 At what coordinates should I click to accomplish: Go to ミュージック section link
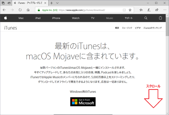coord(127,28)
